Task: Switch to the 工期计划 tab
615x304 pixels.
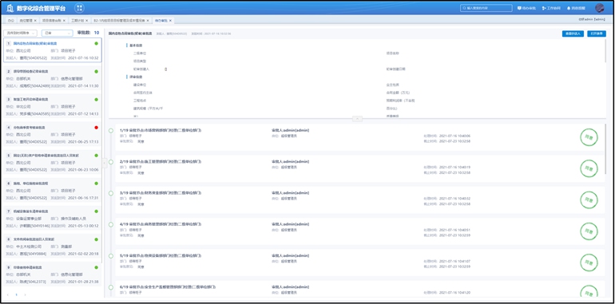Action: (77, 21)
